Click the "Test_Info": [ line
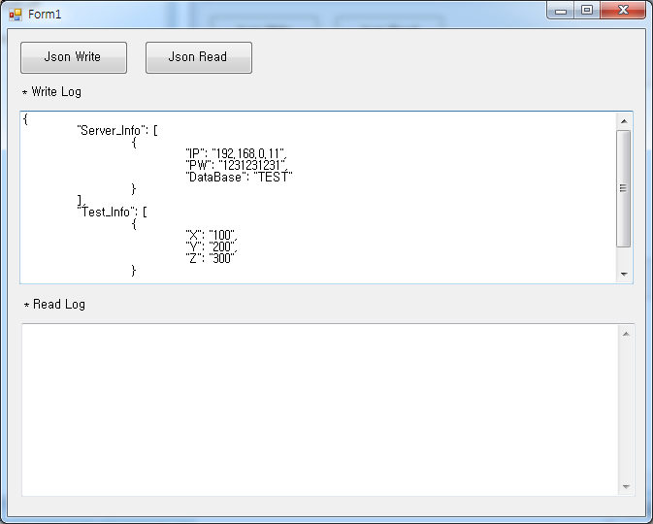This screenshot has width=653, height=524. 112,212
